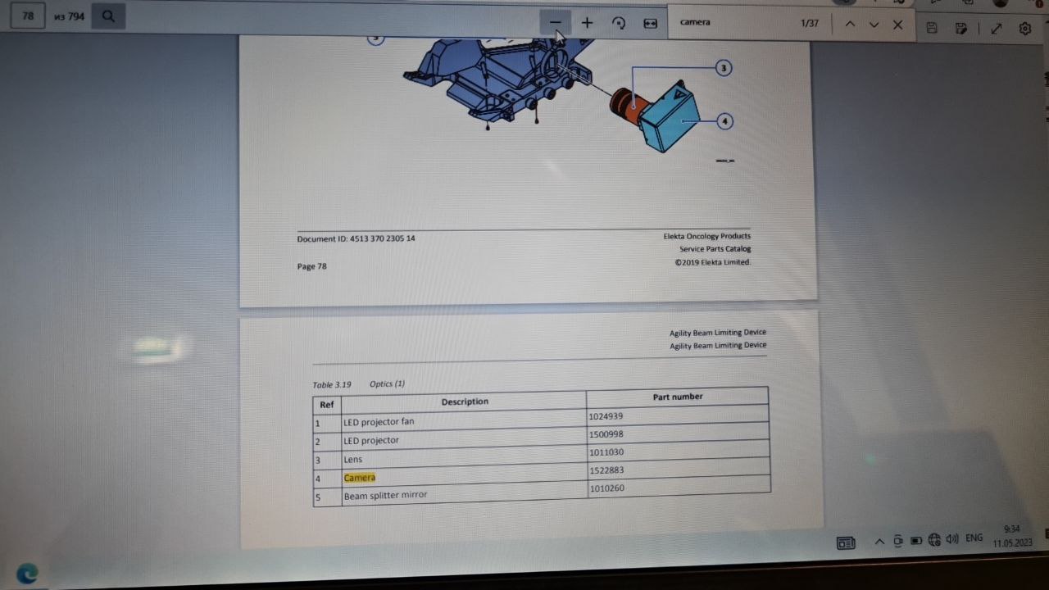The image size is (1049, 590).
Task: Open the search magnifier in PDF toolbar
Action: click(108, 16)
